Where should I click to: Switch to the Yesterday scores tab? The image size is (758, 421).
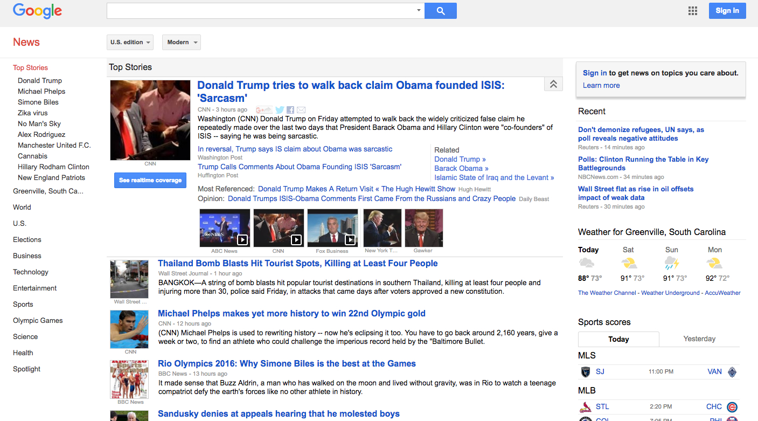(699, 339)
